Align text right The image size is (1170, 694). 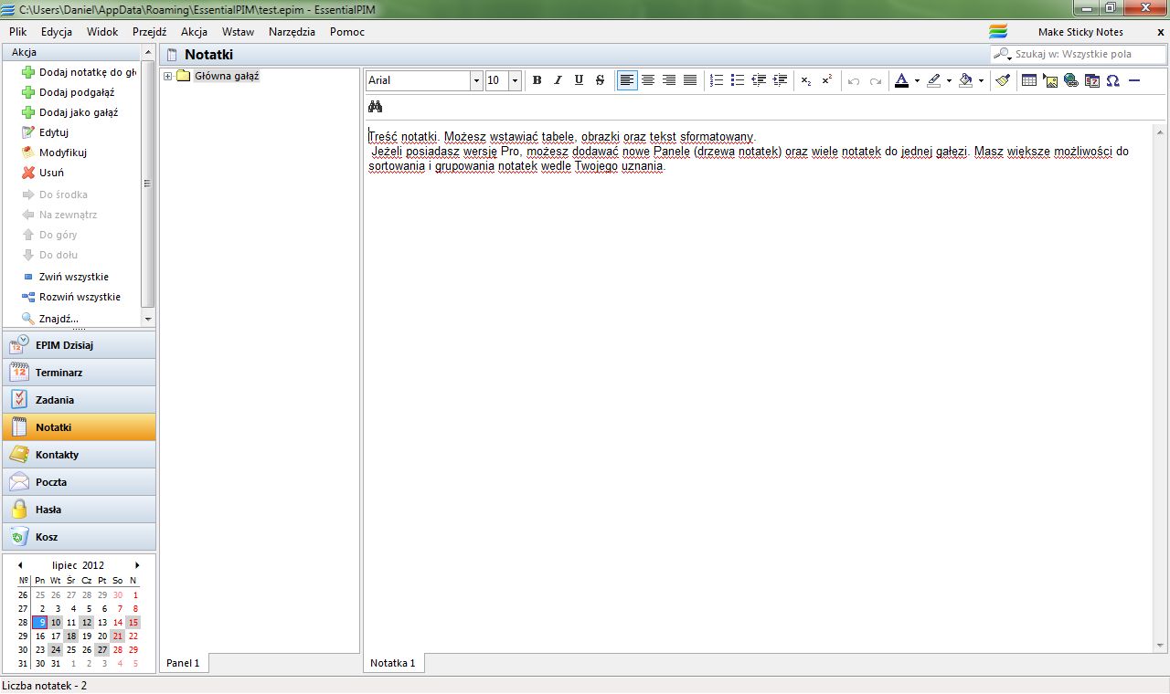click(669, 80)
